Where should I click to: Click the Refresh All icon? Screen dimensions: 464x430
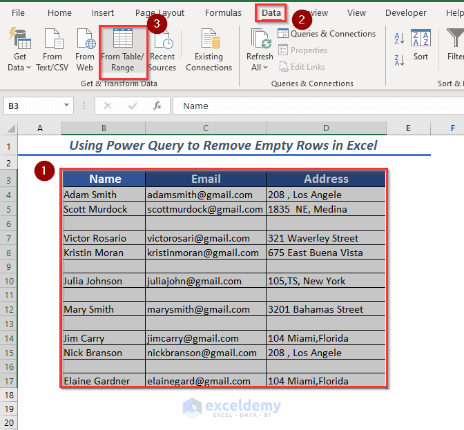(x=260, y=39)
